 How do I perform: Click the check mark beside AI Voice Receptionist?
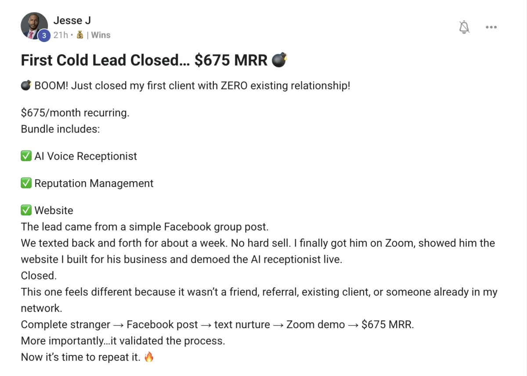[x=26, y=156]
